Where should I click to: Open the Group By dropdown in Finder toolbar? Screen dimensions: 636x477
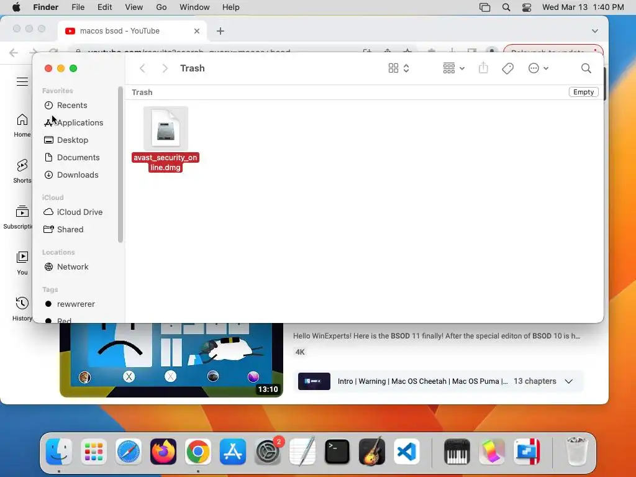[x=453, y=68]
